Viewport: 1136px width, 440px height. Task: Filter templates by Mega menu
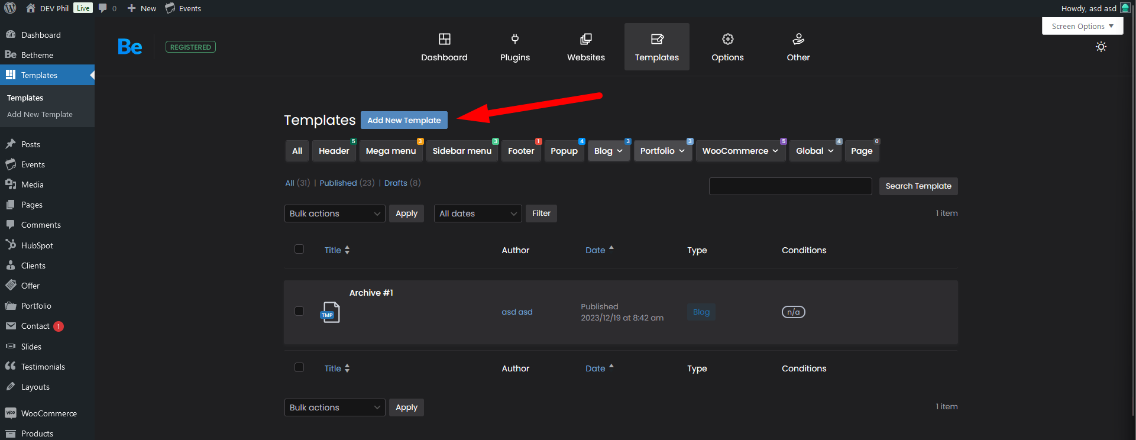pyautogui.click(x=391, y=151)
